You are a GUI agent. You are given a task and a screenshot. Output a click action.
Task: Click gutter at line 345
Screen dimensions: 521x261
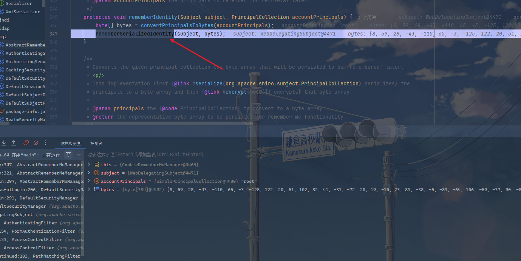click(53, 17)
